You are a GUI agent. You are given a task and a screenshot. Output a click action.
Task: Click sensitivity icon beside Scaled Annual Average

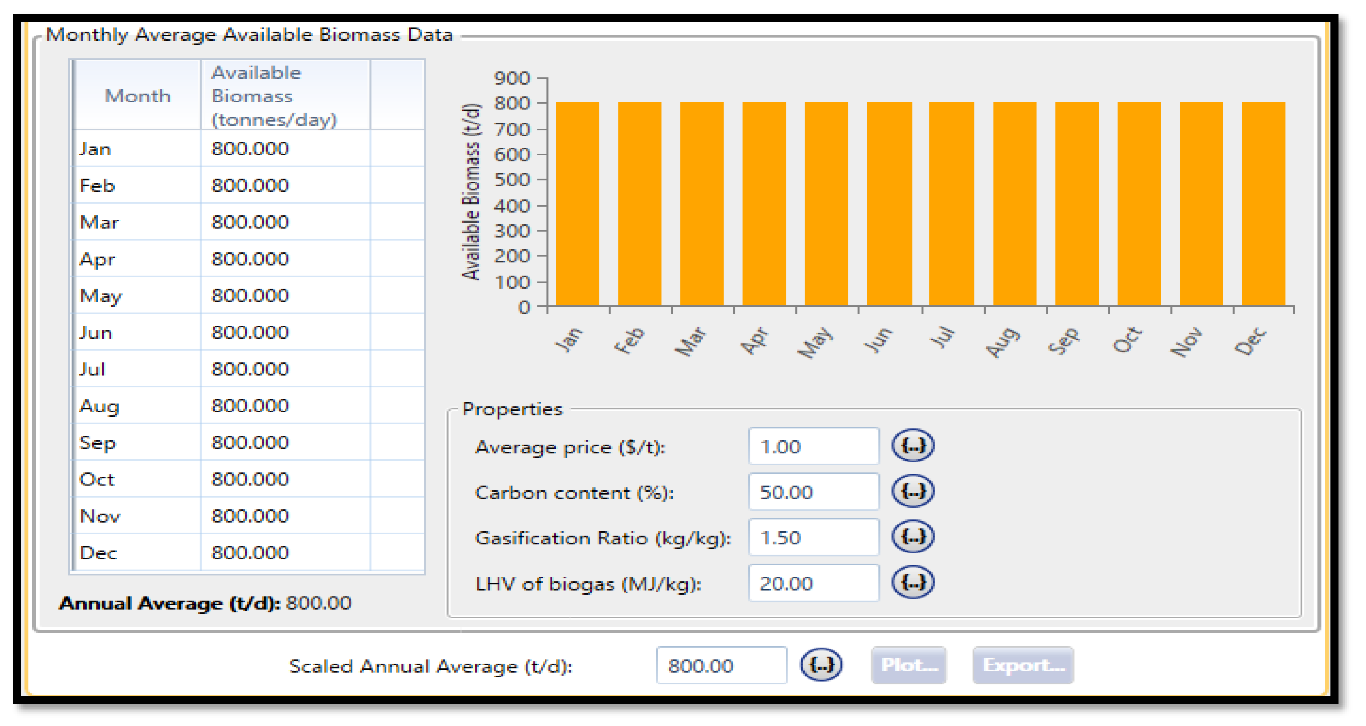(821, 664)
